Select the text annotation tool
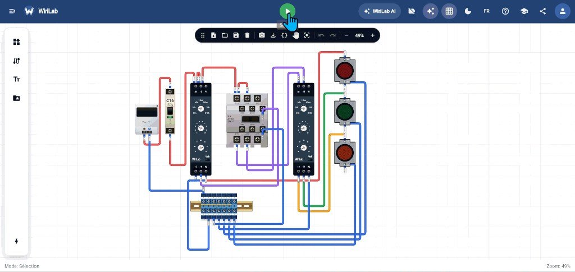Viewport: 575px width, 272px height. click(16, 79)
